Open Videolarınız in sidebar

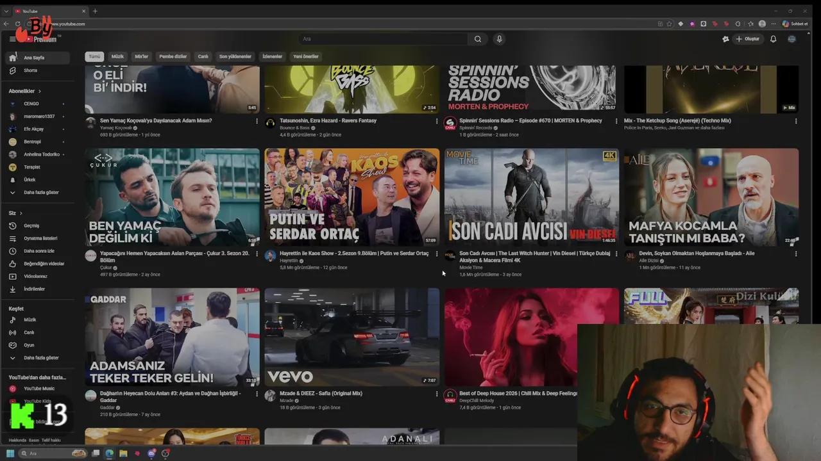click(x=38, y=277)
